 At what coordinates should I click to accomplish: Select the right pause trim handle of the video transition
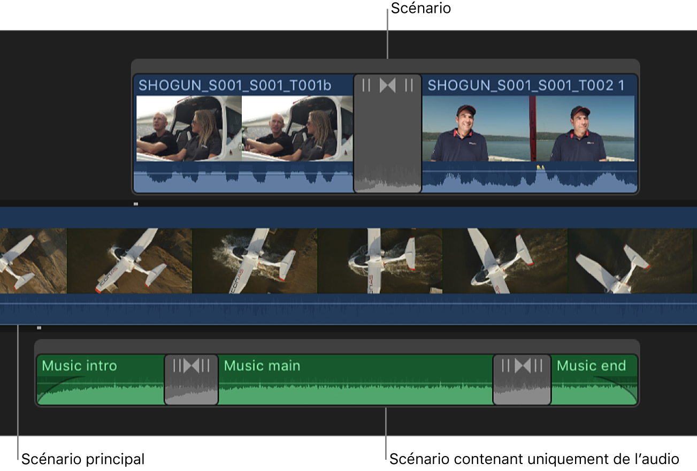(408, 85)
